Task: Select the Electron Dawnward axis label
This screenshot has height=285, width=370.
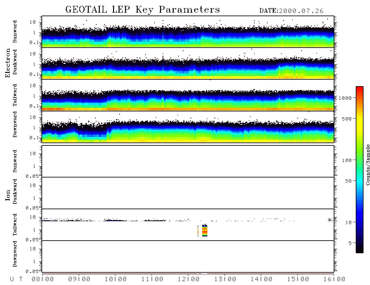Action: [x=15, y=125]
